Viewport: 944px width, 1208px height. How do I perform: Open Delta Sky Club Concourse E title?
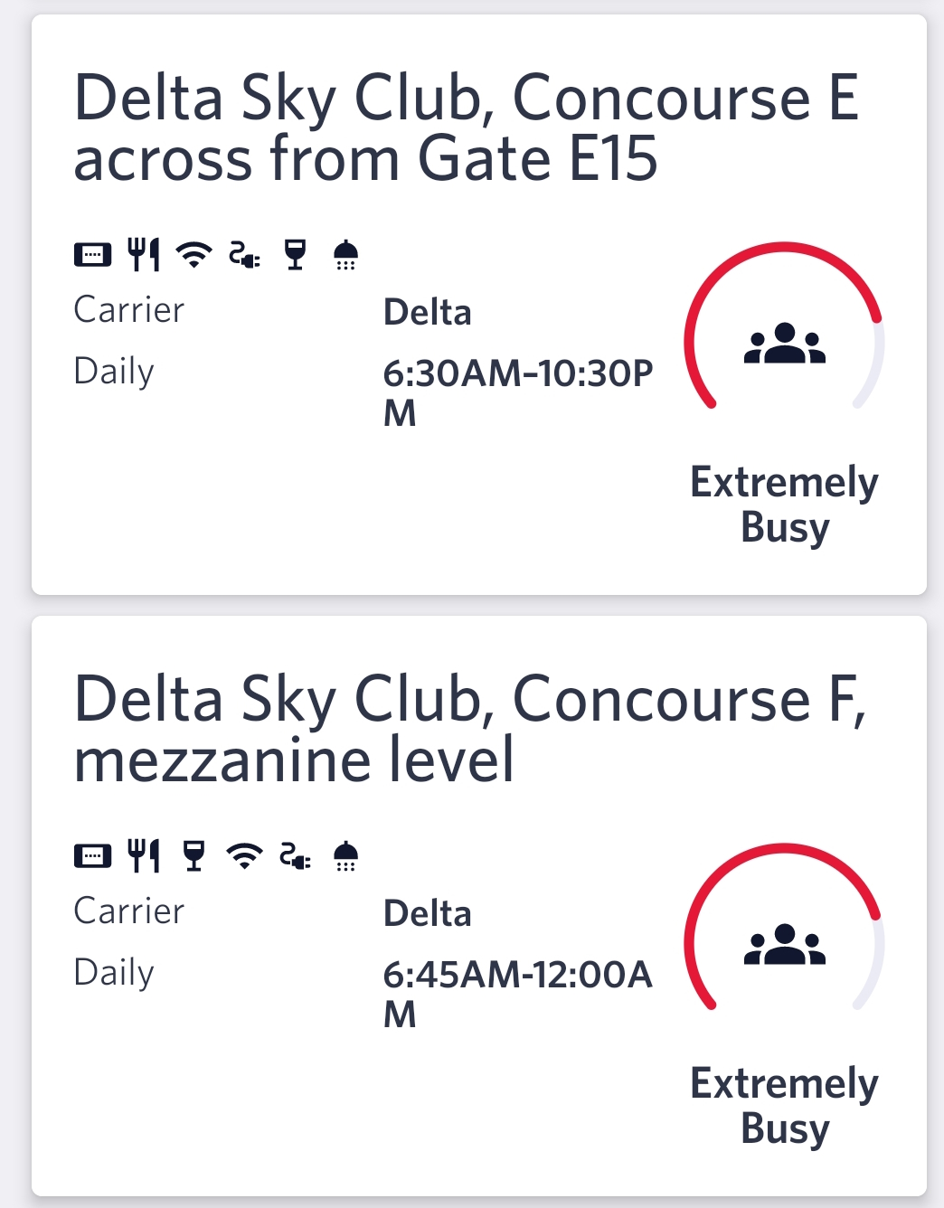tap(466, 127)
